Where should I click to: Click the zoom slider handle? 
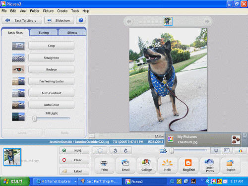172,150
